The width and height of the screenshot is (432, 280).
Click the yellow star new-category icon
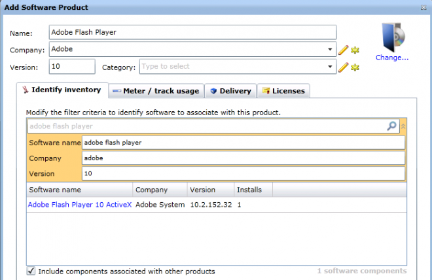point(355,67)
